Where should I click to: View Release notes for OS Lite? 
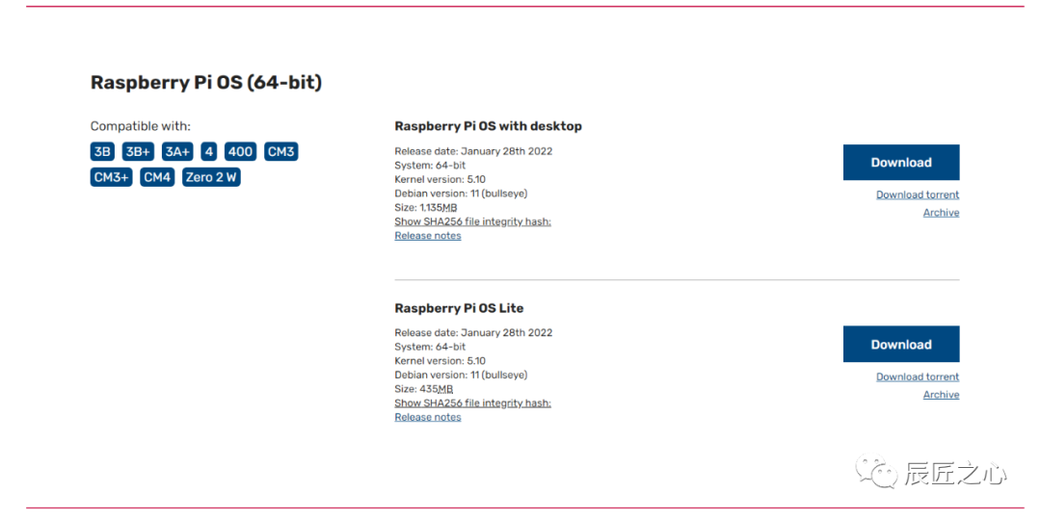(x=427, y=418)
